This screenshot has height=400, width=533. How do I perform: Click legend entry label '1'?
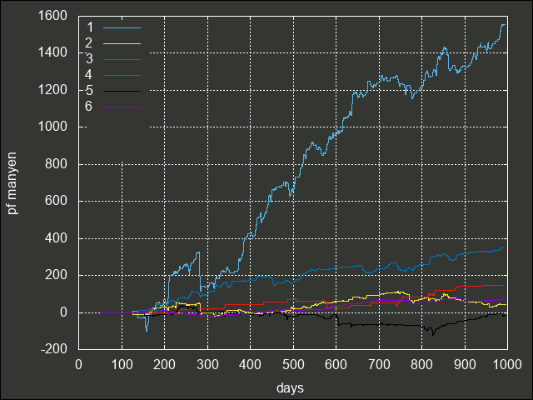90,27
